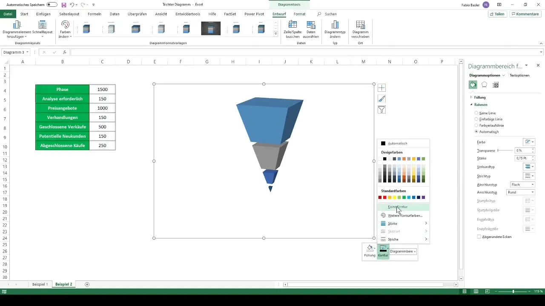Screen dimensions: 545x306
Task: Open ribbon display options icon
Action: pos(499,4)
